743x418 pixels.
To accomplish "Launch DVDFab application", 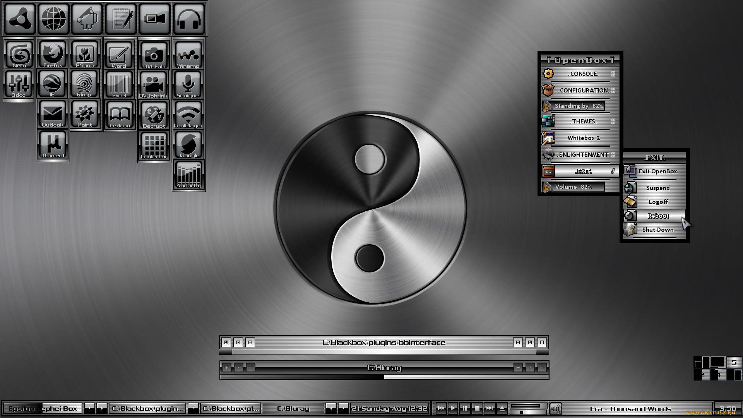I will [x=153, y=54].
